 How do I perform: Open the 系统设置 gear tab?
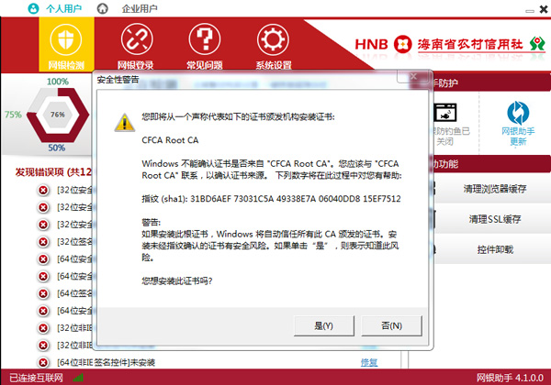274,45
